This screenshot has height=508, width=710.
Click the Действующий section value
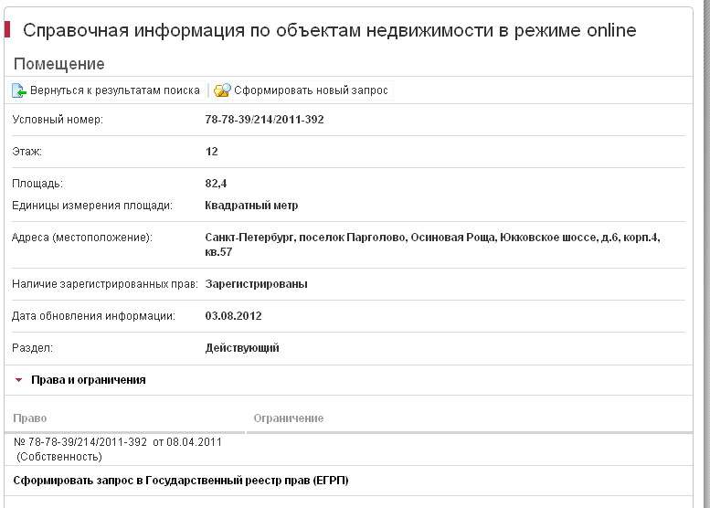(242, 348)
